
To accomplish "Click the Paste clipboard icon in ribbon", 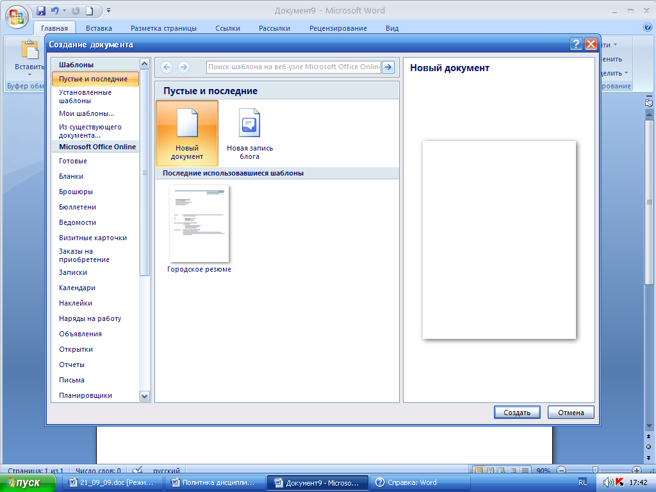I will [29, 51].
